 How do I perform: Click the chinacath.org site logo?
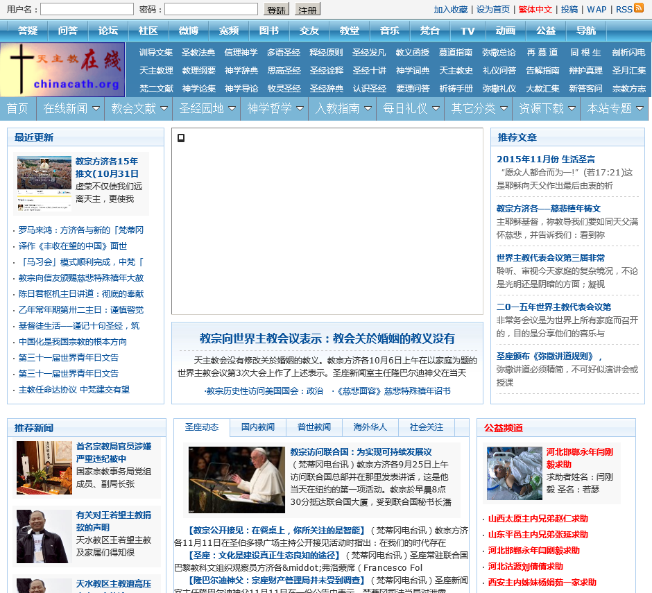pos(62,69)
